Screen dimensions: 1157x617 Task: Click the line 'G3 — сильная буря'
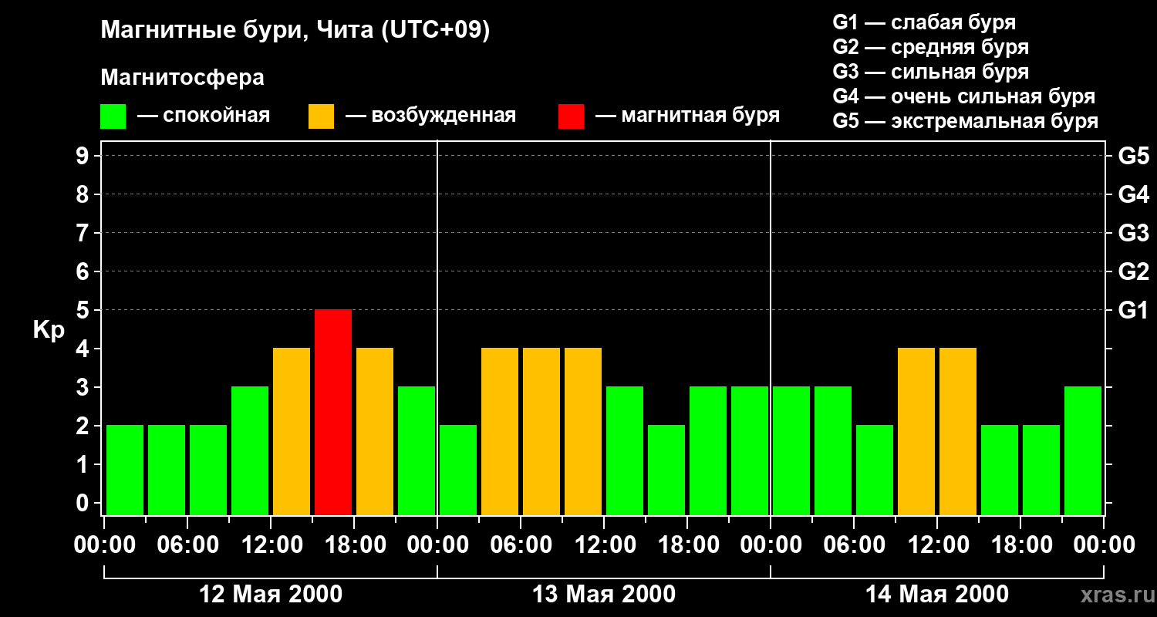pos(930,72)
